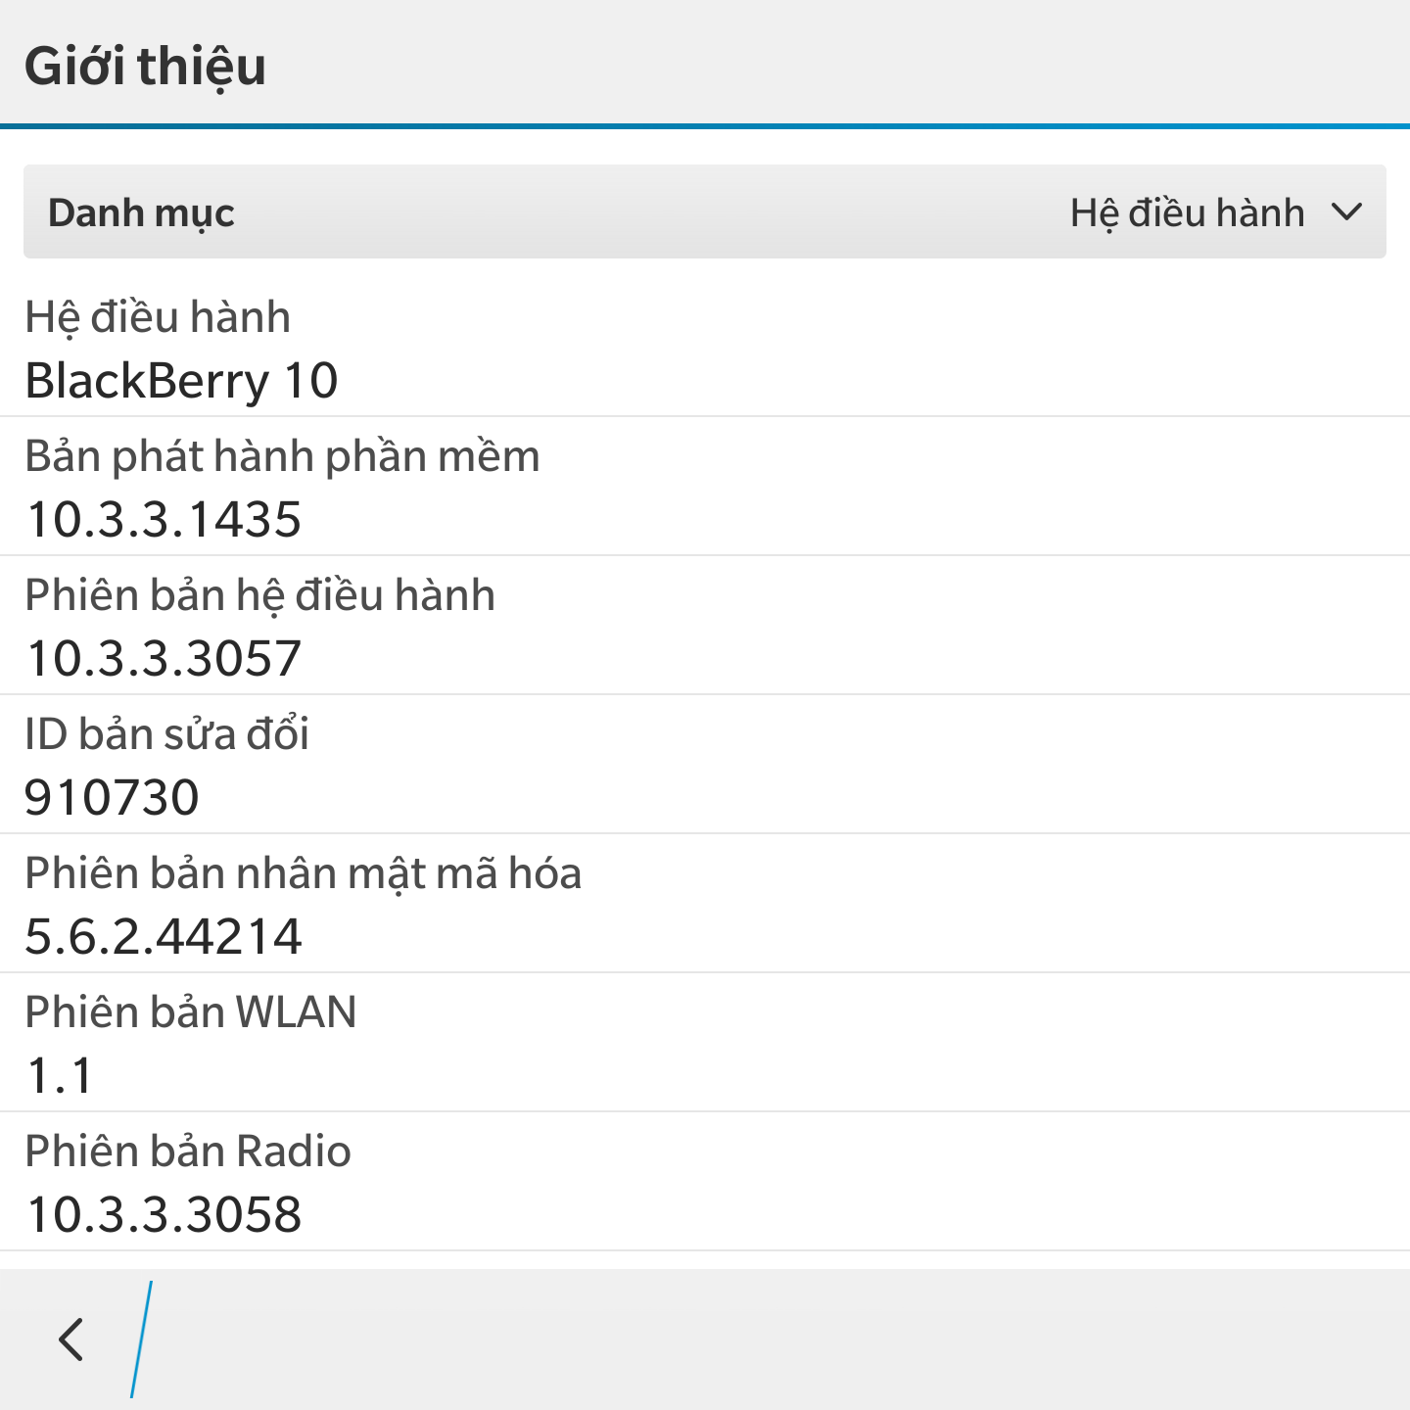Tap the back arrow icon

[x=71, y=1339]
